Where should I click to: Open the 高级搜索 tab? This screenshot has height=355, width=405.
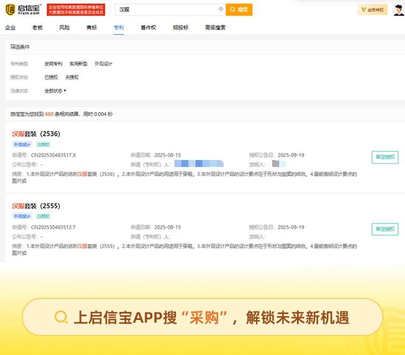click(215, 27)
